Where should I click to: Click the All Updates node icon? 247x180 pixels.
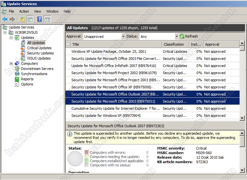(23, 43)
